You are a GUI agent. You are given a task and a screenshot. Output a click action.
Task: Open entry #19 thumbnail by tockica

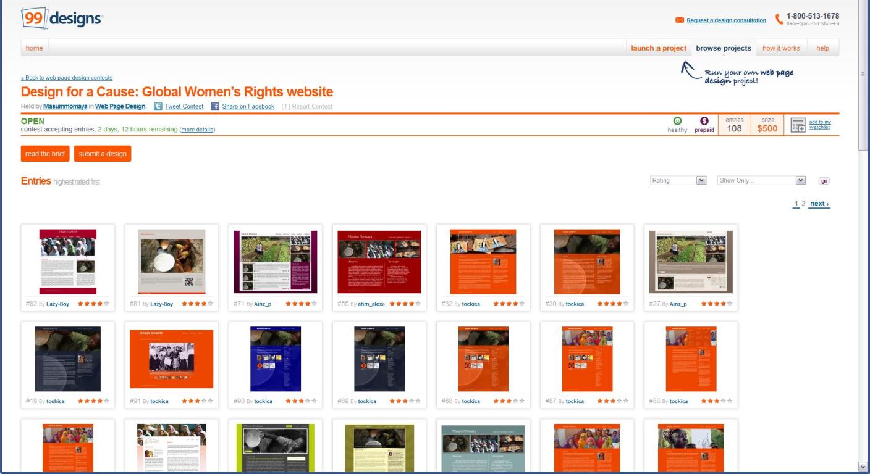(68, 359)
